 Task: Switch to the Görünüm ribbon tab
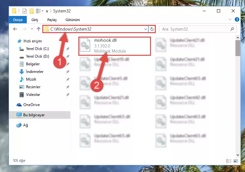click(x=73, y=20)
